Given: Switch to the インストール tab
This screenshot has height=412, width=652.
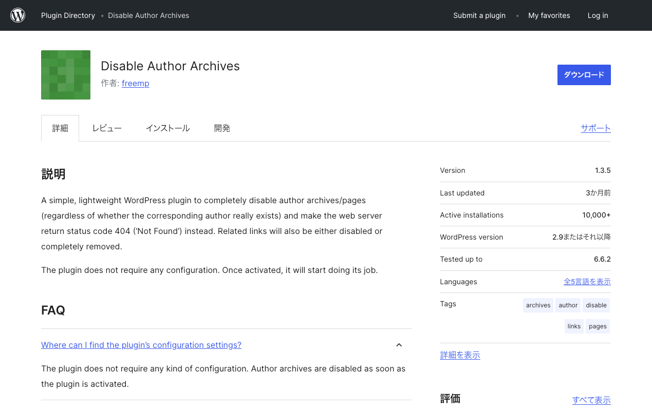Looking at the screenshot, I should pos(168,128).
